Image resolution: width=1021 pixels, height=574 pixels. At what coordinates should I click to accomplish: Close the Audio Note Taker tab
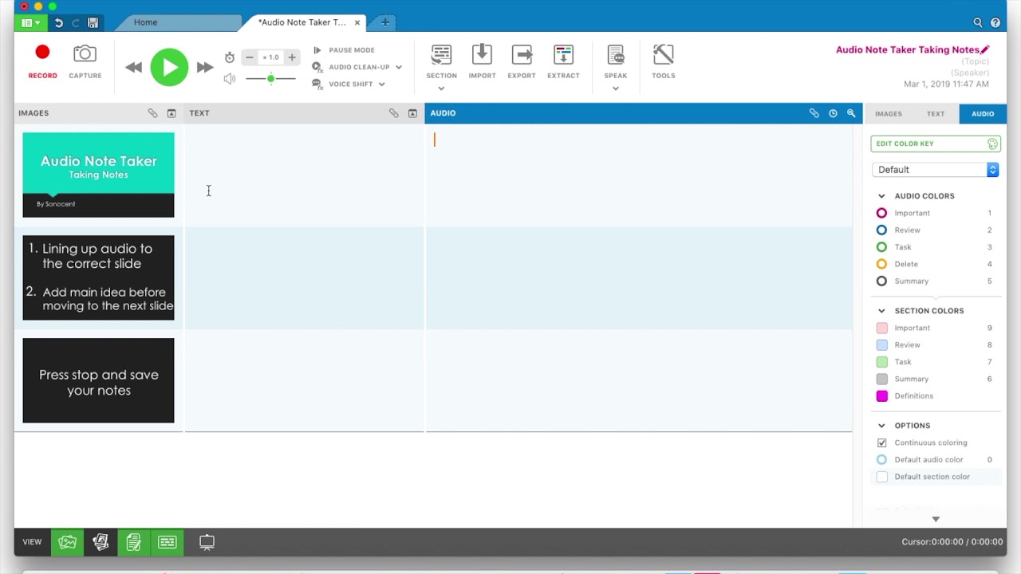click(357, 22)
